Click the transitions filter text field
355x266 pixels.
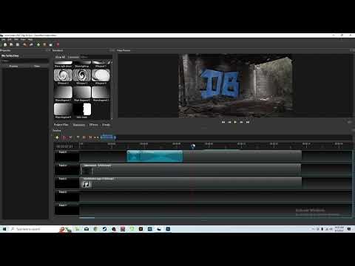(x=97, y=57)
